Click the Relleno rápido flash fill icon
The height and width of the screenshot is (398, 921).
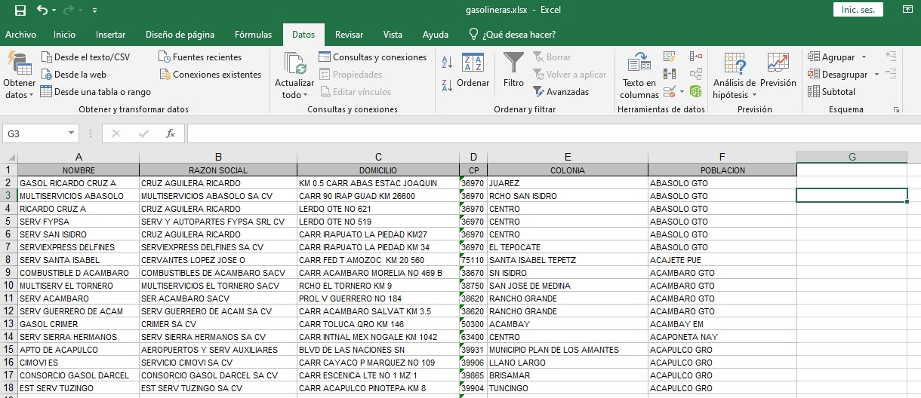coord(669,57)
